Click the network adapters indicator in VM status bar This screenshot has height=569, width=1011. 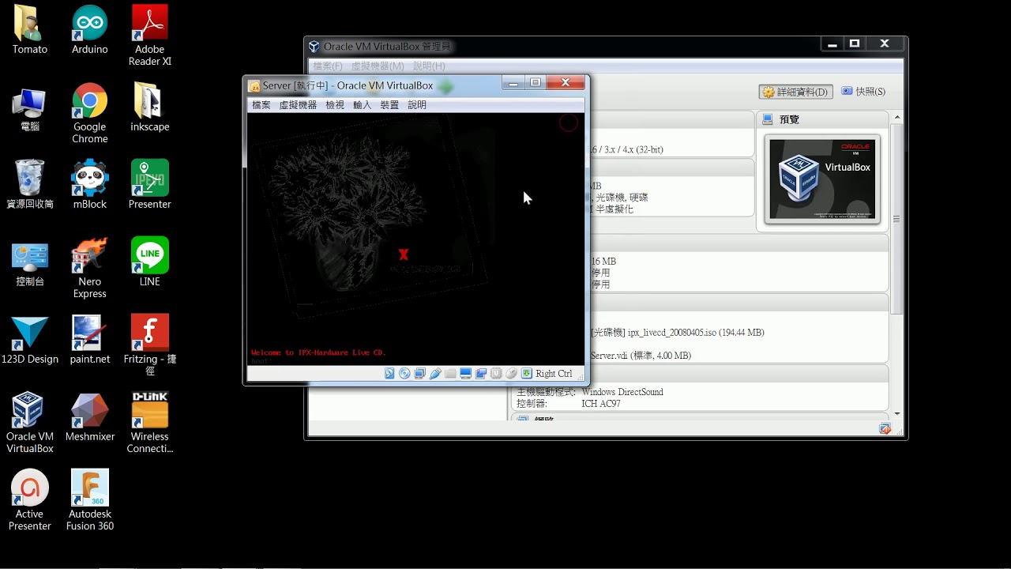(x=419, y=373)
